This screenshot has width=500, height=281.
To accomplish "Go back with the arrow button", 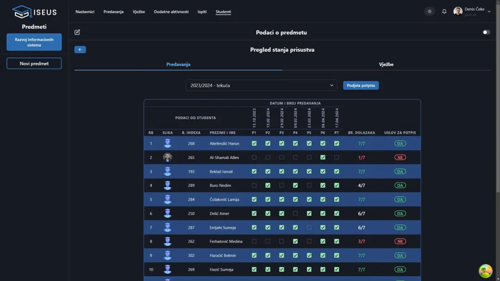I will pyautogui.click(x=80, y=49).
